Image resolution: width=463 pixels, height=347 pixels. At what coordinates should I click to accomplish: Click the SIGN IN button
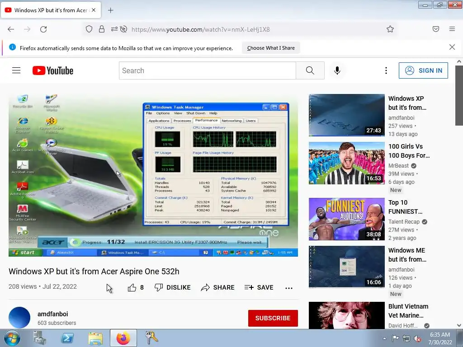point(423,70)
